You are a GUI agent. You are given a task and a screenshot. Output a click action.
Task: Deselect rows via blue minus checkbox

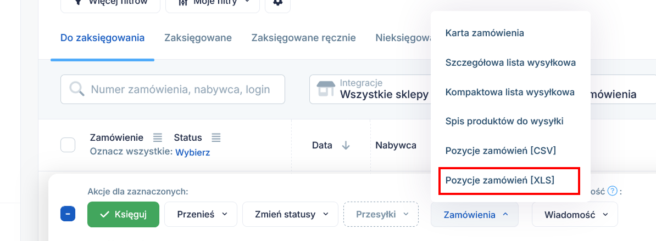pos(68,214)
